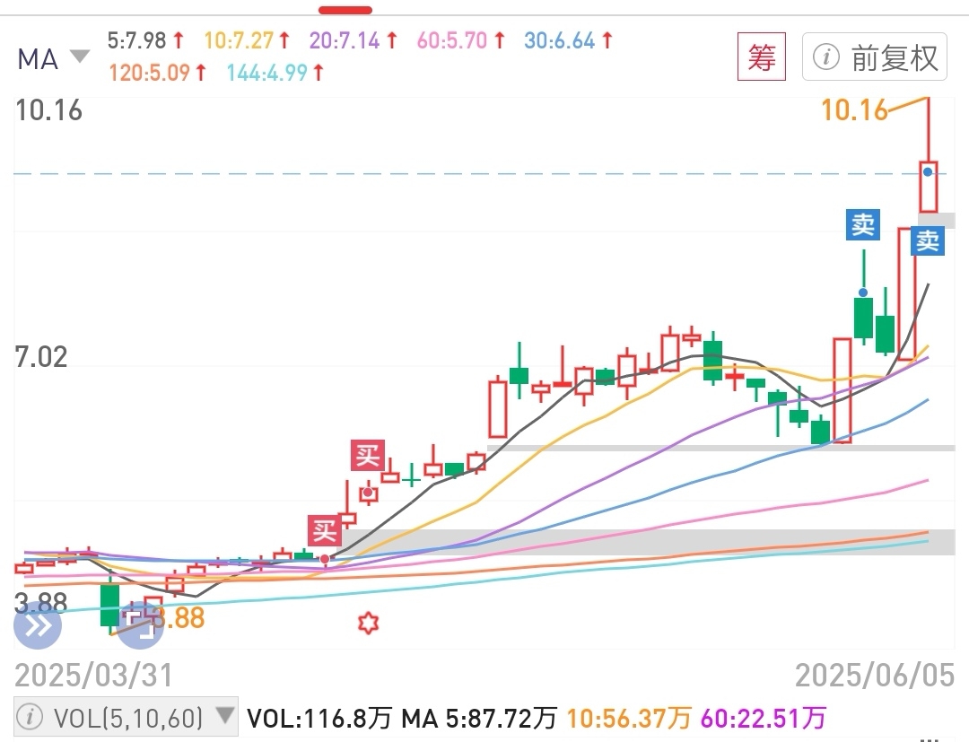Click the info icon next to VOL(5,10,60)

30,717
